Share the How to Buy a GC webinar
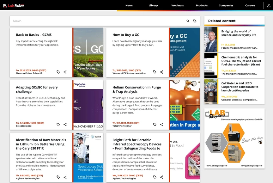Image resolution: width=273 pixels, height=183 pixels. [x=161, y=72]
